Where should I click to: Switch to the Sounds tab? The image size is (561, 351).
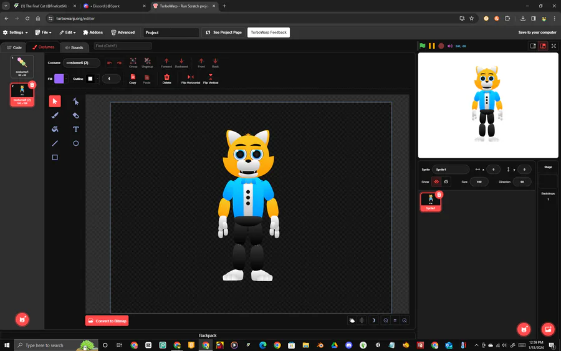[74, 47]
